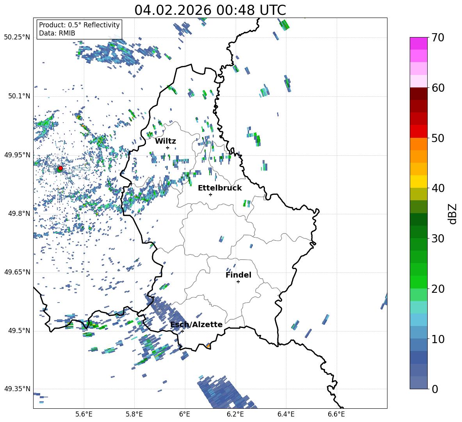The height and width of the screenshot is (422, 462).
Task: Click the 6.2°E longitude label
Action: 235,414
